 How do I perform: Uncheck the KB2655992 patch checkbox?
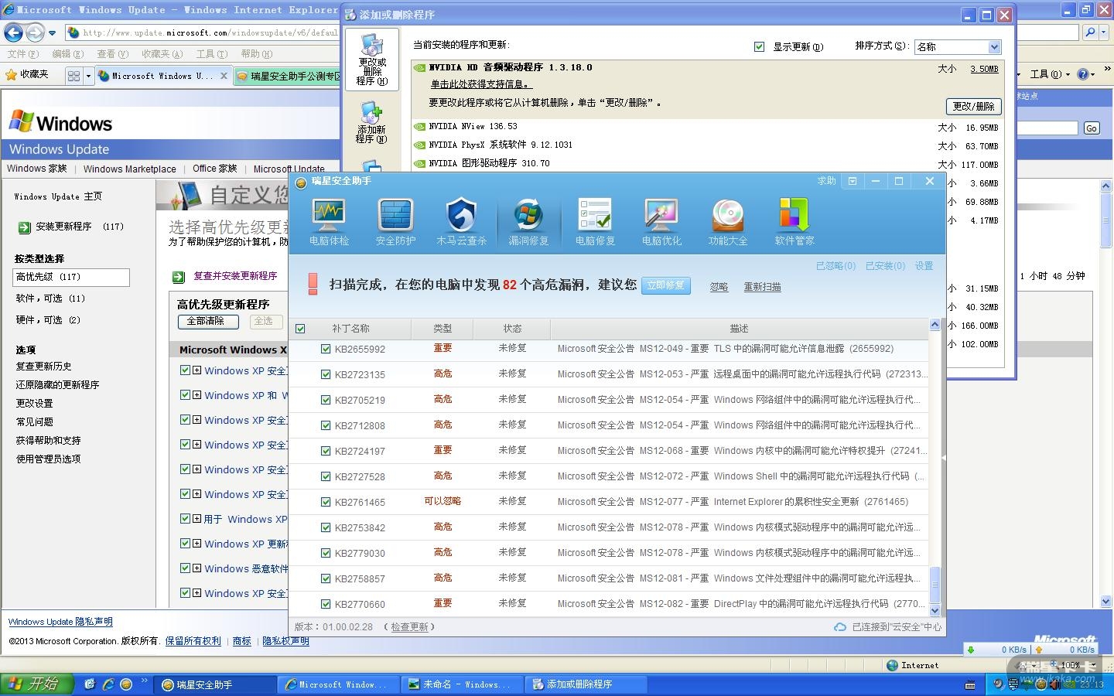(x=326, y=350)
